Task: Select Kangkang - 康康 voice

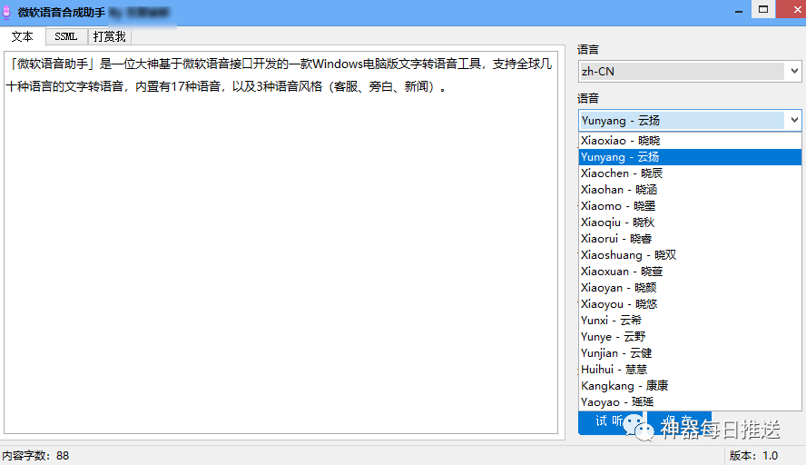Action: [690, 386]
